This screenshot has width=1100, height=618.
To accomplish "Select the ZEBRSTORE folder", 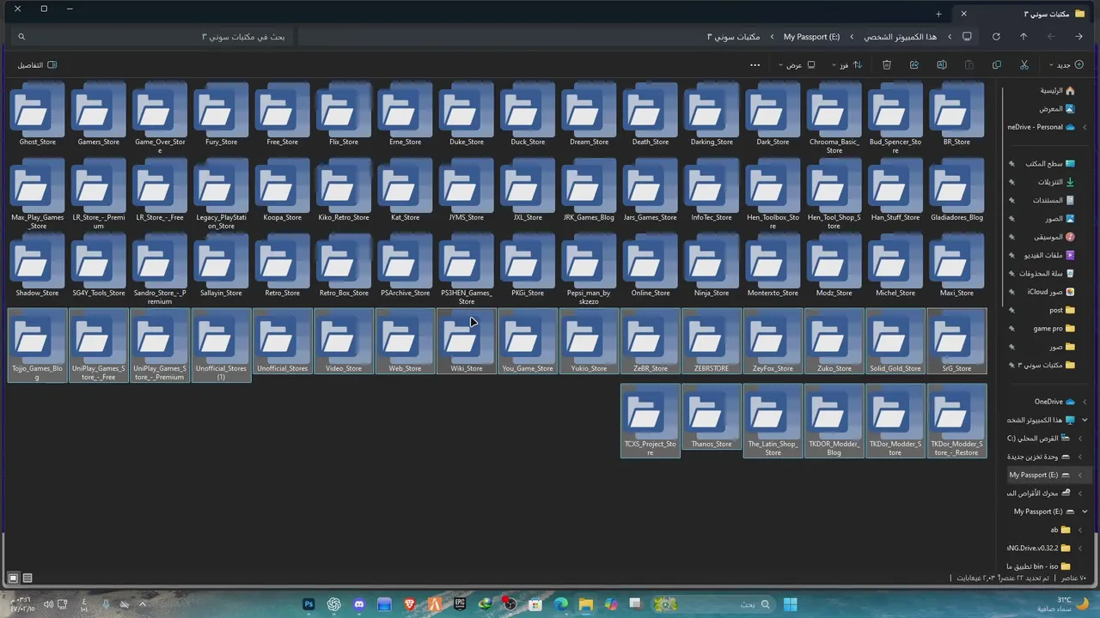I will 712,342.
